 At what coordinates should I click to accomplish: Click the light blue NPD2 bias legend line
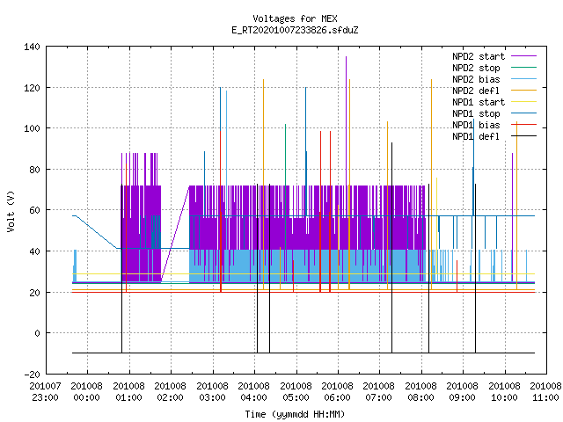(x=523, y=79)
